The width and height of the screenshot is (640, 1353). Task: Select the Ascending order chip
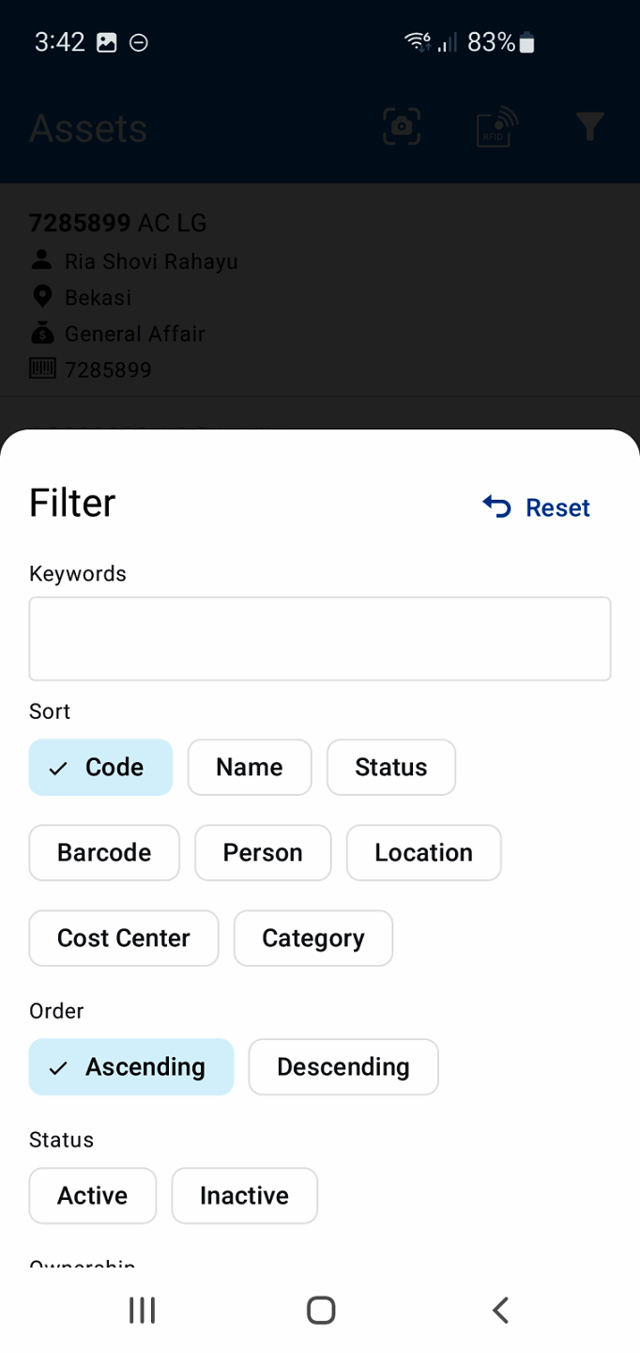(131, 1067)
